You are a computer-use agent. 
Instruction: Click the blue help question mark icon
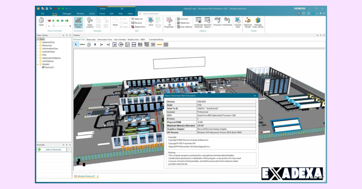(x=313, y=13)
